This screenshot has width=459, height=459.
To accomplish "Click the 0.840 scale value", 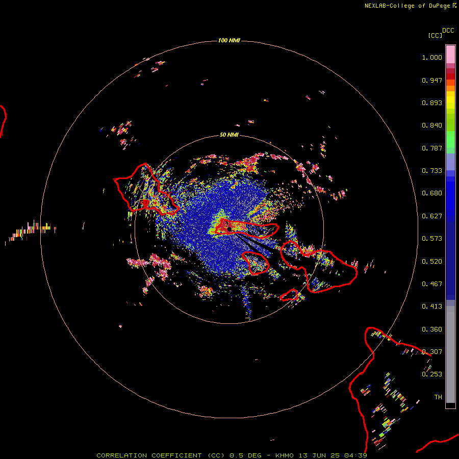I will pos(432,125).
